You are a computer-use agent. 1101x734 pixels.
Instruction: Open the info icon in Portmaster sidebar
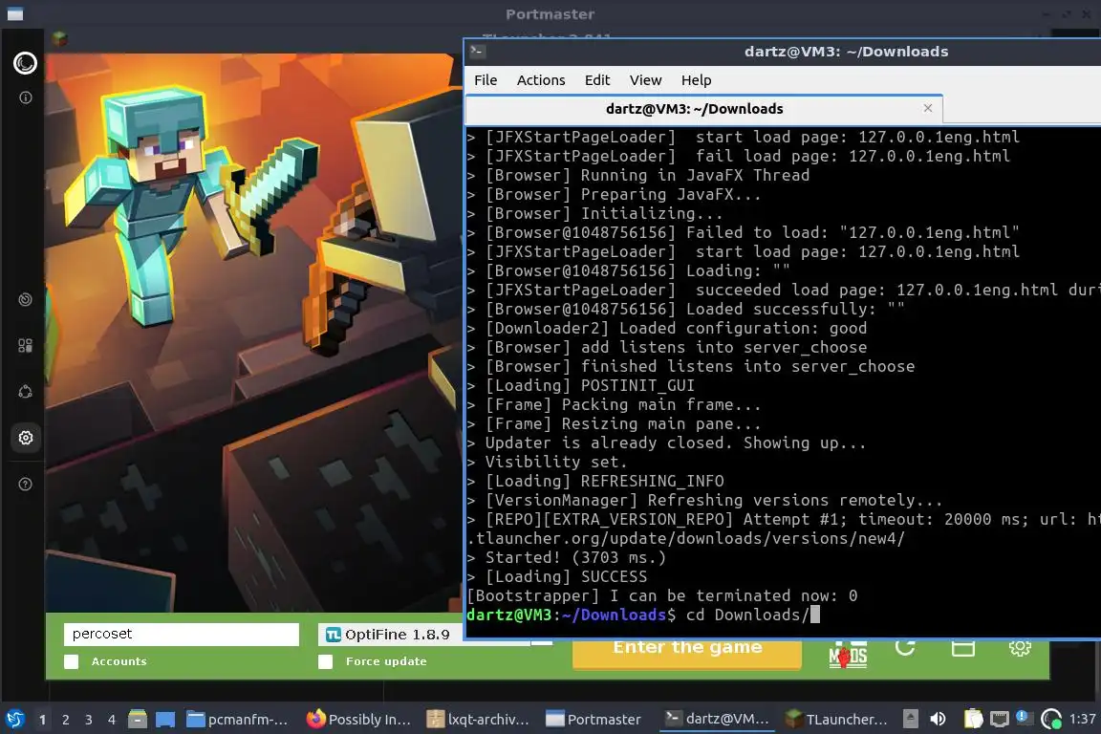(x=25, y=97)
